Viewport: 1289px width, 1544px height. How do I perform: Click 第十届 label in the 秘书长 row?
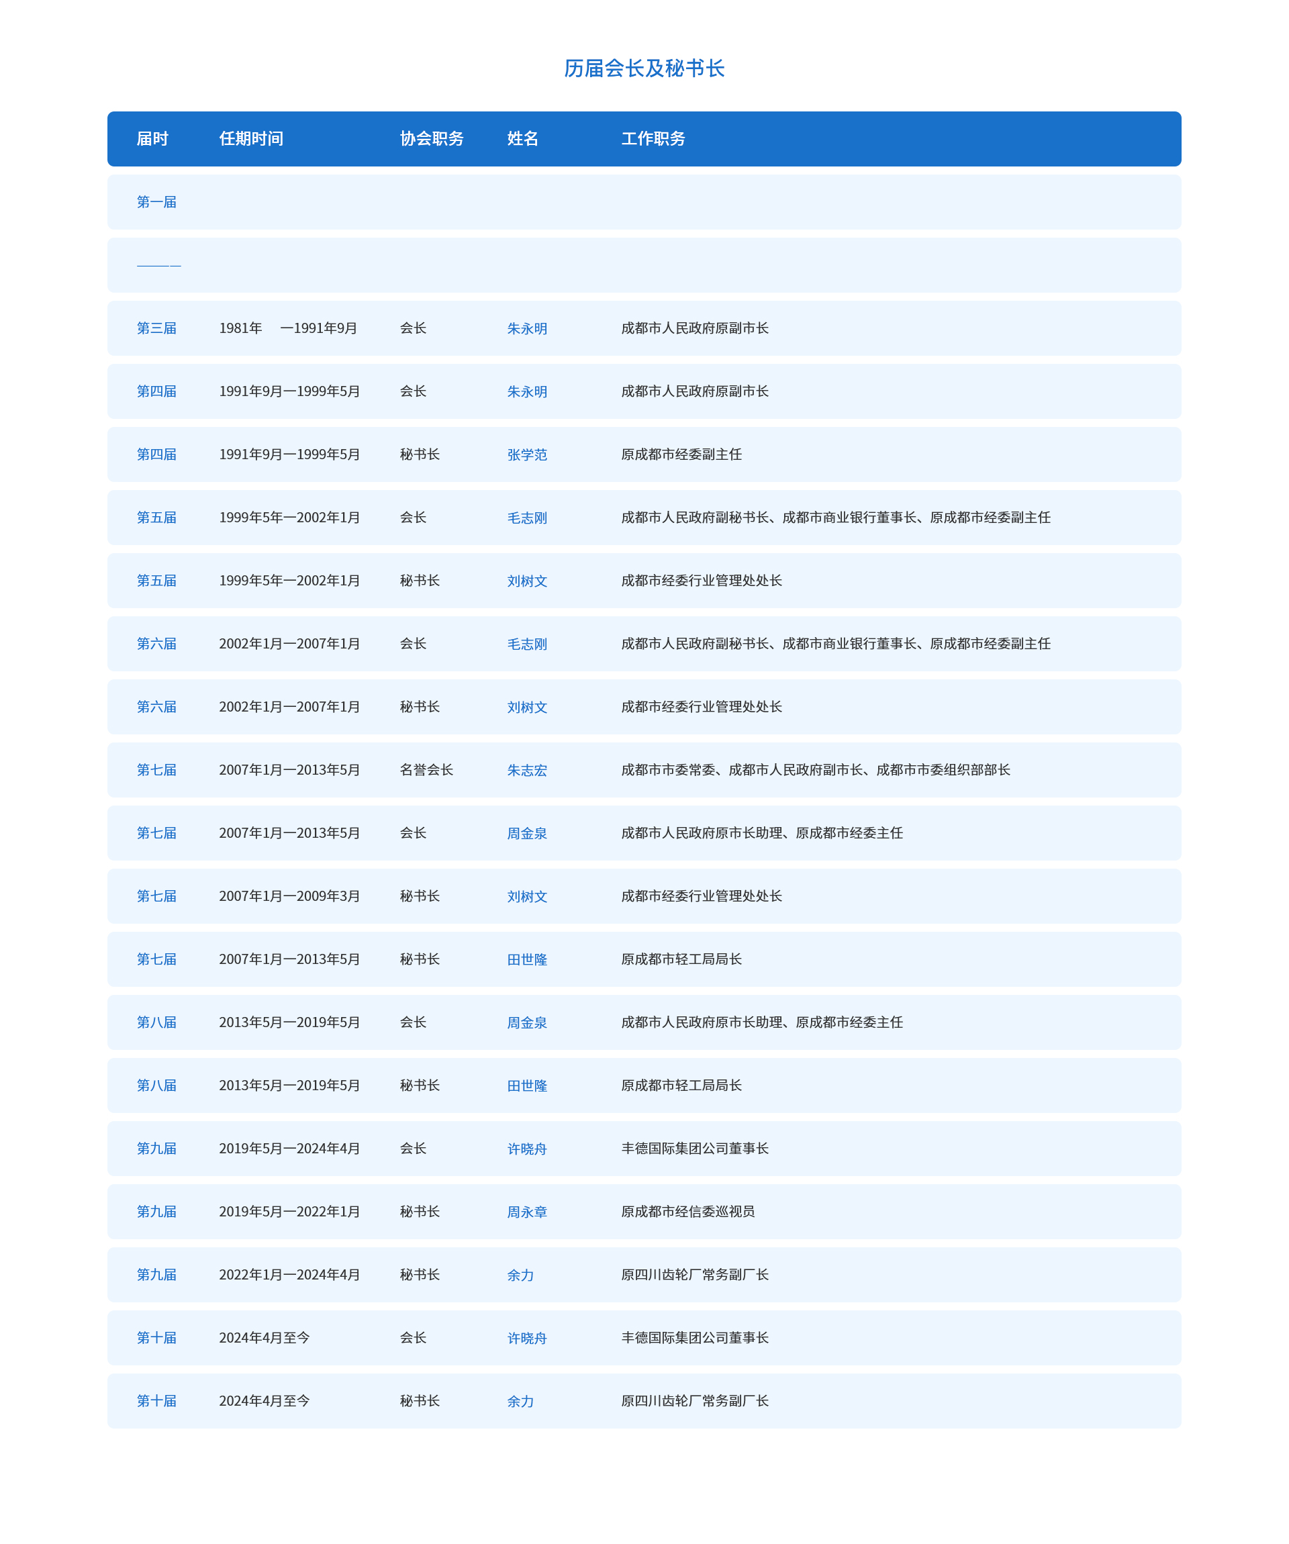coord(156,1402)
